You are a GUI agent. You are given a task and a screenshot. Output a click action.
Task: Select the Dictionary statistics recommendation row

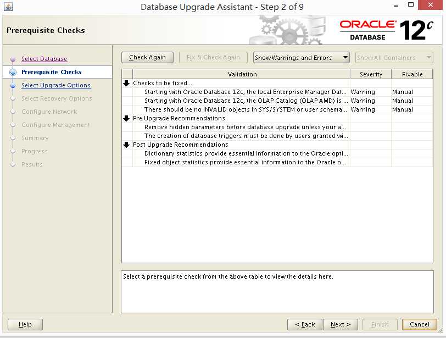tap(277, 154)
